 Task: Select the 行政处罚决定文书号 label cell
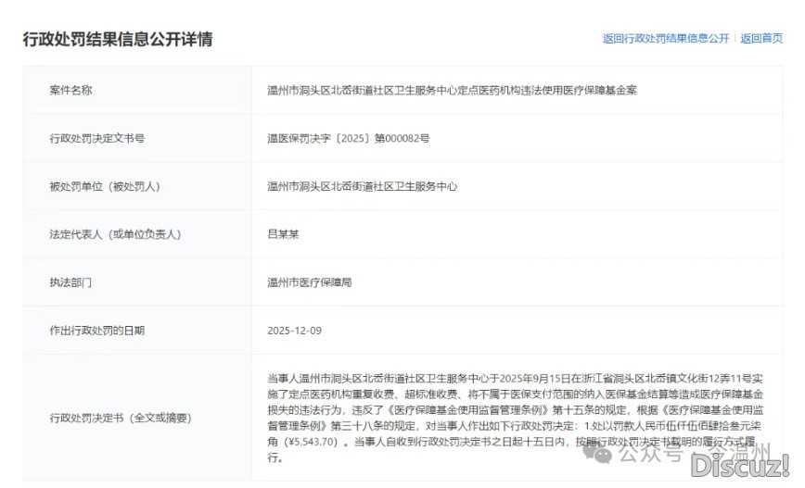pos(96,138)
